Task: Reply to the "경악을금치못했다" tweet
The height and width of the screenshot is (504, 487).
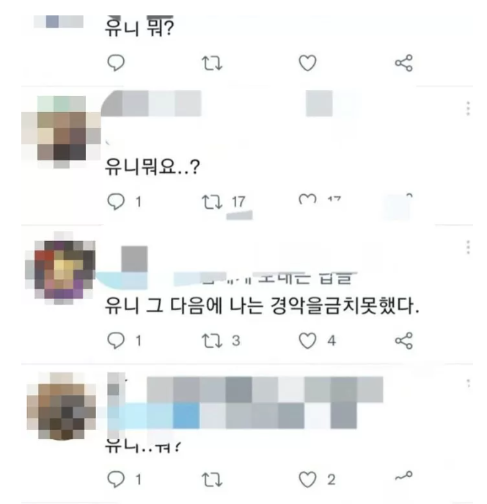Action: [116, 341]
